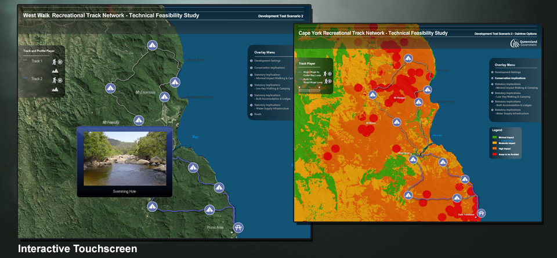The height and width of the screenshot is (258, 557).
Task: Enable Development Settings in West Walk overlay menu
Action: coord(268,60)
